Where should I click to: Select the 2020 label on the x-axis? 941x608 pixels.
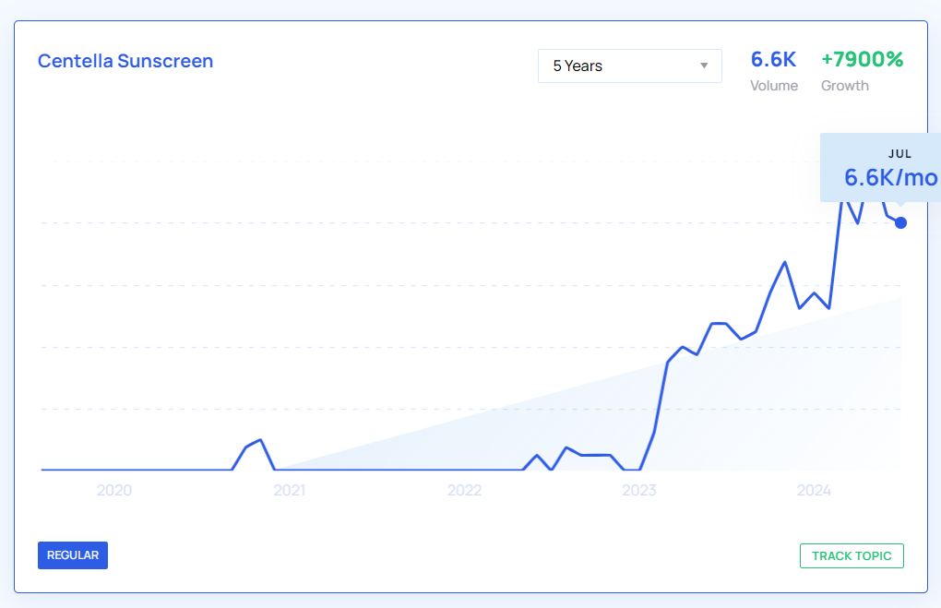click(x=114, y=490)
